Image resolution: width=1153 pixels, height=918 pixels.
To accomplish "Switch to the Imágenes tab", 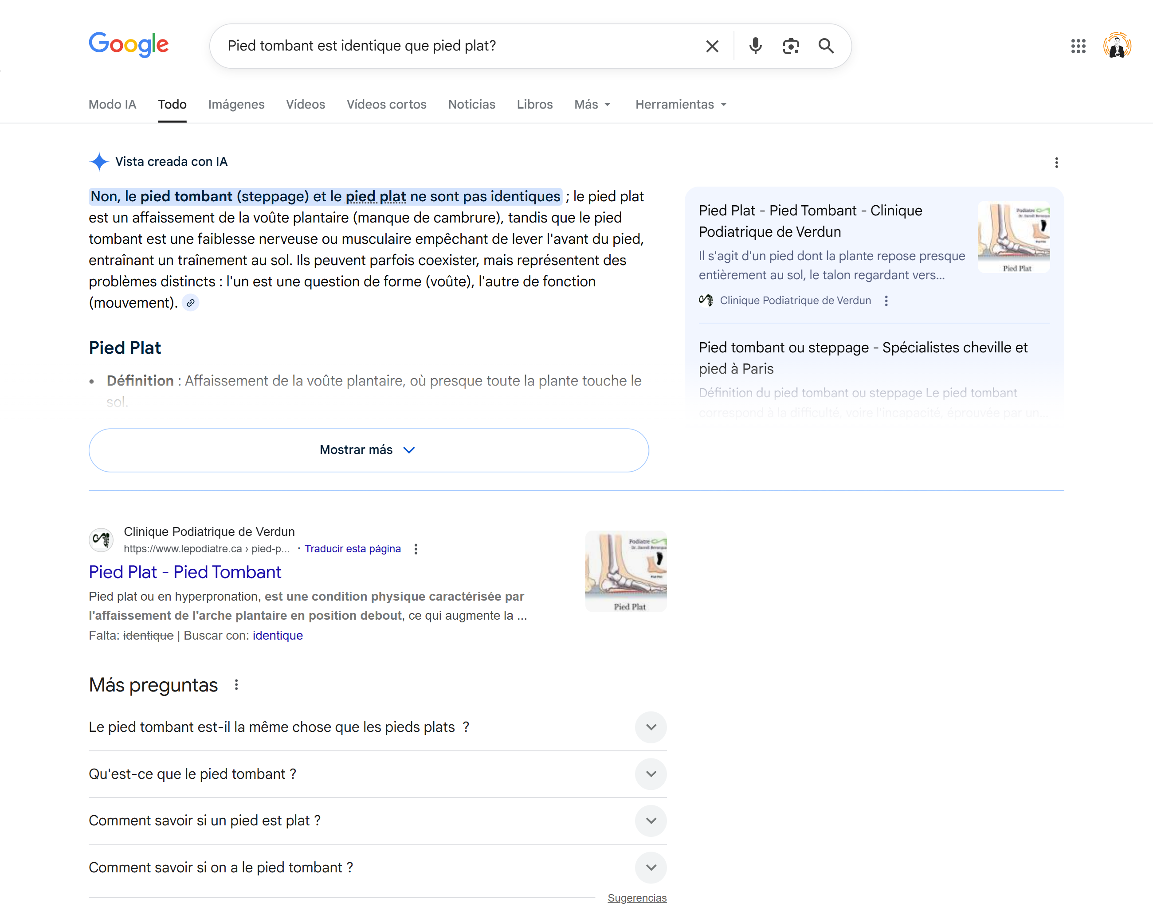I will (x=236, y=104).
